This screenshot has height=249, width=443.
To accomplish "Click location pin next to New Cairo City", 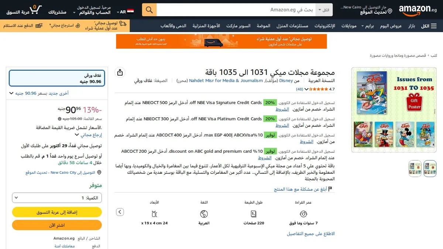I will click(x=99, y=173).
